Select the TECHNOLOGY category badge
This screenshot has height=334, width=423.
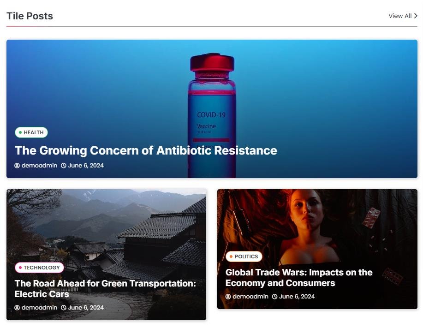pyautogui.click(x=39, y=268)
